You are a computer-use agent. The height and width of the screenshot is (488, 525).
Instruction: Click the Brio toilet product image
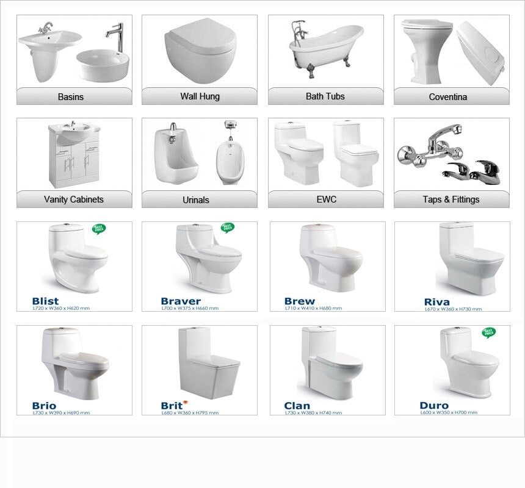pos(74,370)
